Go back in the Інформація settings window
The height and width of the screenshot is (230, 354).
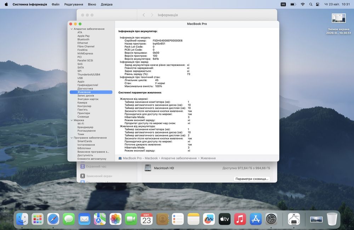point(144,15)
